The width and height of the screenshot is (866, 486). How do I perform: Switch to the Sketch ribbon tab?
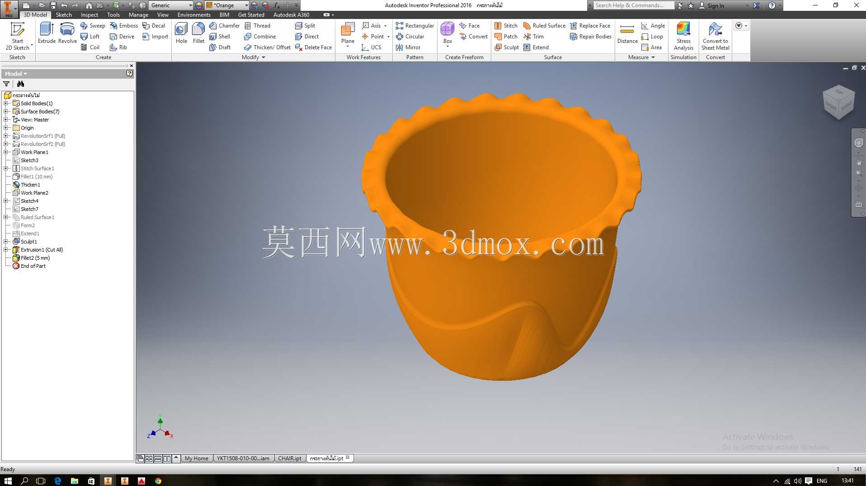[x=64, y=15]
